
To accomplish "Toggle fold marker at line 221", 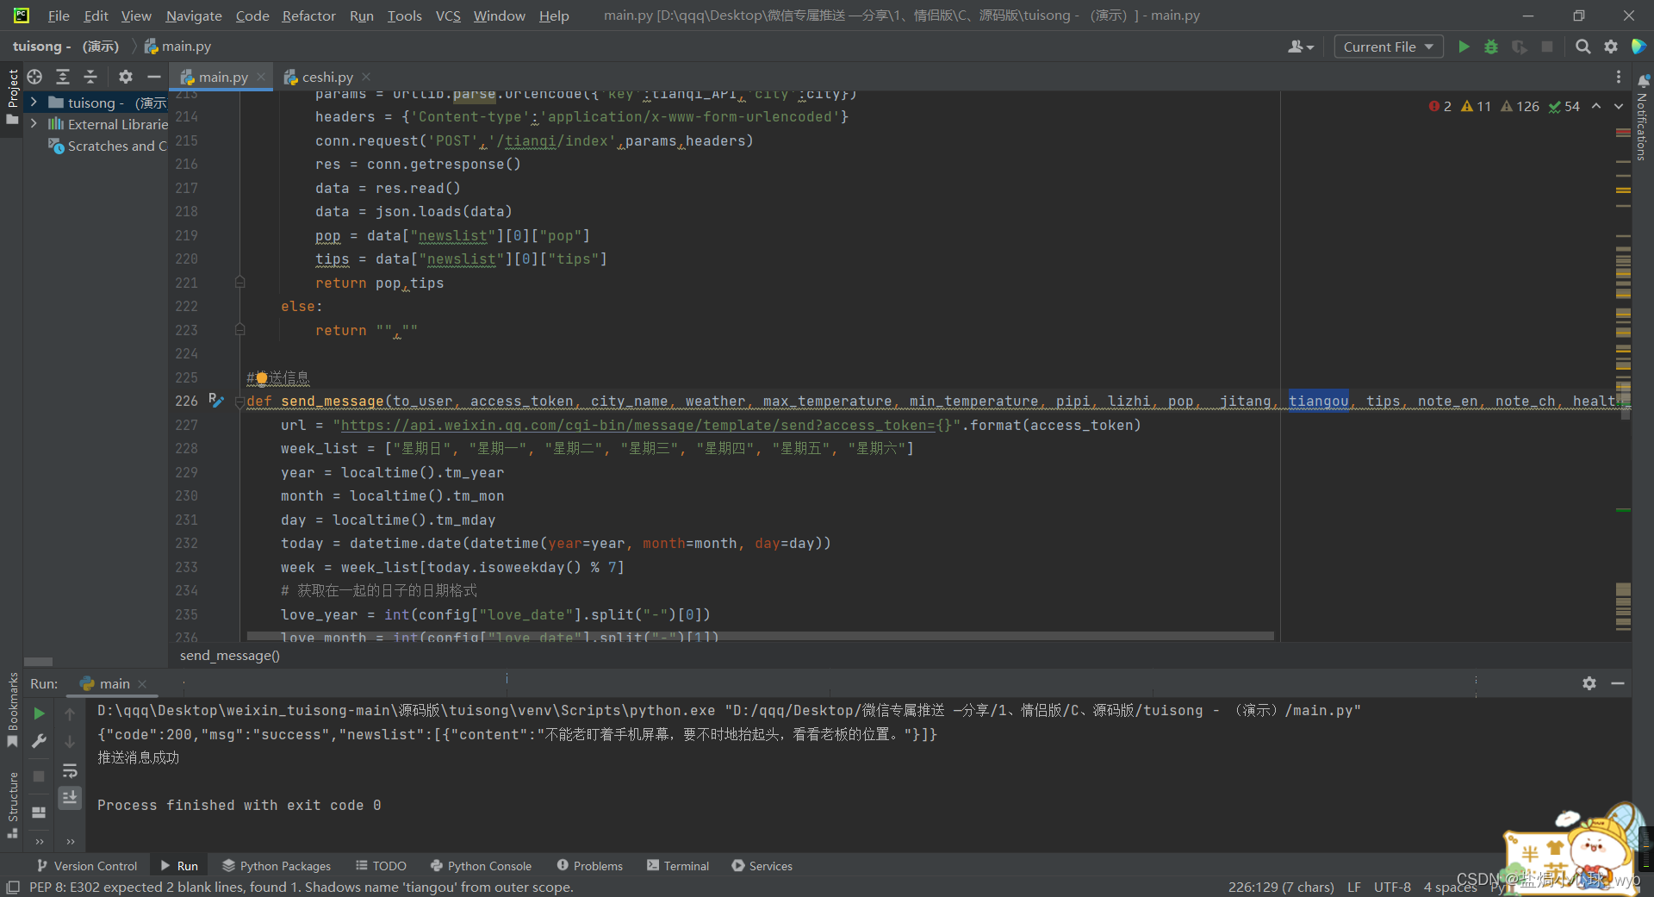I will (x=240, y=283).
